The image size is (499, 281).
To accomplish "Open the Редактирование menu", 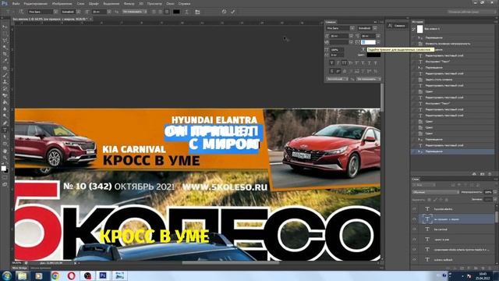I will 35,3.
